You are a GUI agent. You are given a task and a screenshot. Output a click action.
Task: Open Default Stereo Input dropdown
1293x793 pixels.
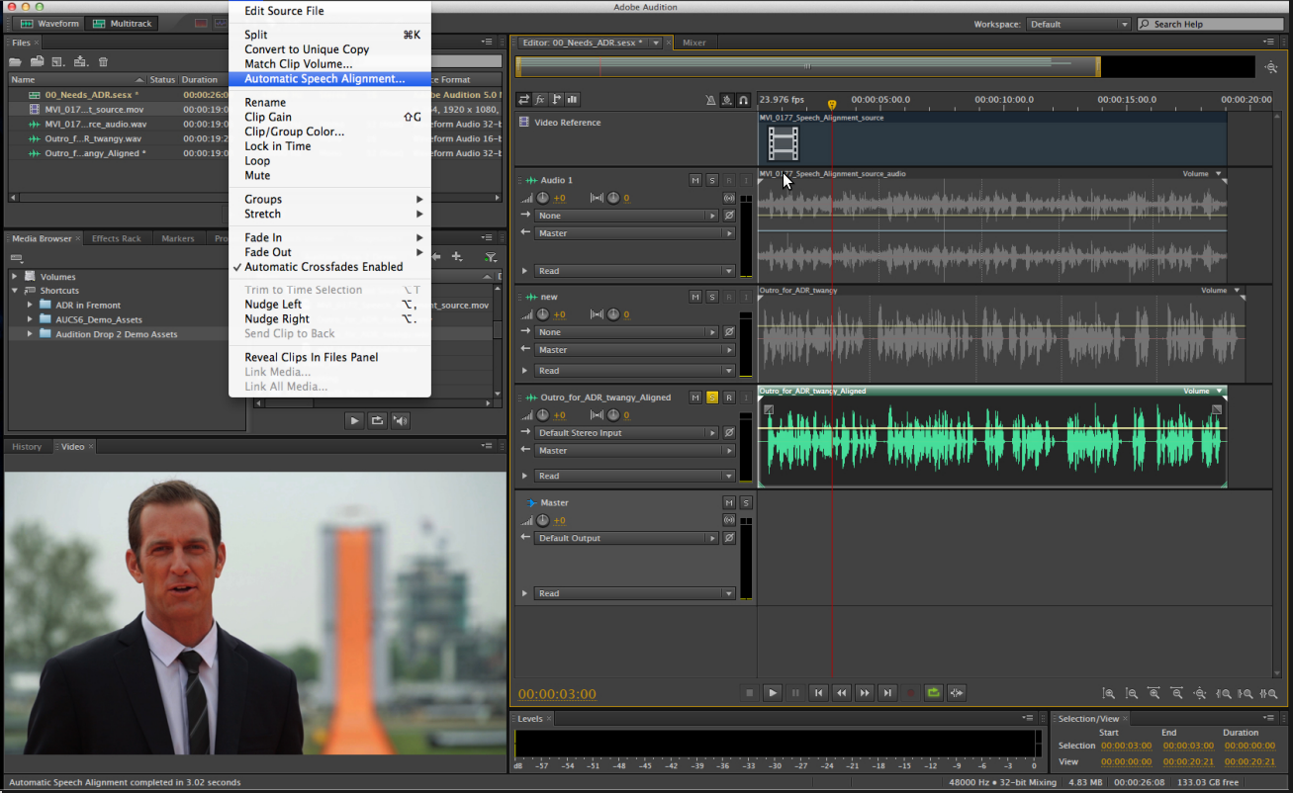tap(627, 433)
